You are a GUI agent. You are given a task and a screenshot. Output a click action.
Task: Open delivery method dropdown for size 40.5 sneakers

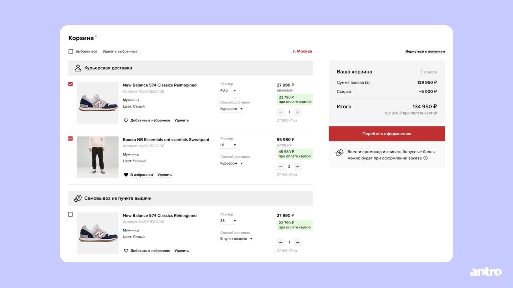tap(231, 109)
